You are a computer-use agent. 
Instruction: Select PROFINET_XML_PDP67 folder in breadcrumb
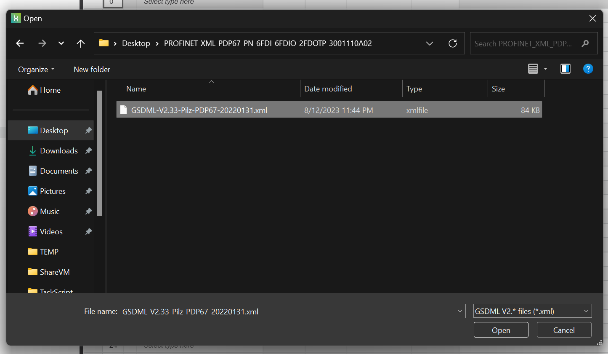coord(268,43)
